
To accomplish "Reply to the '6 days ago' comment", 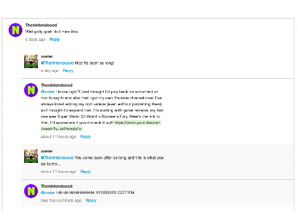I will tap(55, 40).
